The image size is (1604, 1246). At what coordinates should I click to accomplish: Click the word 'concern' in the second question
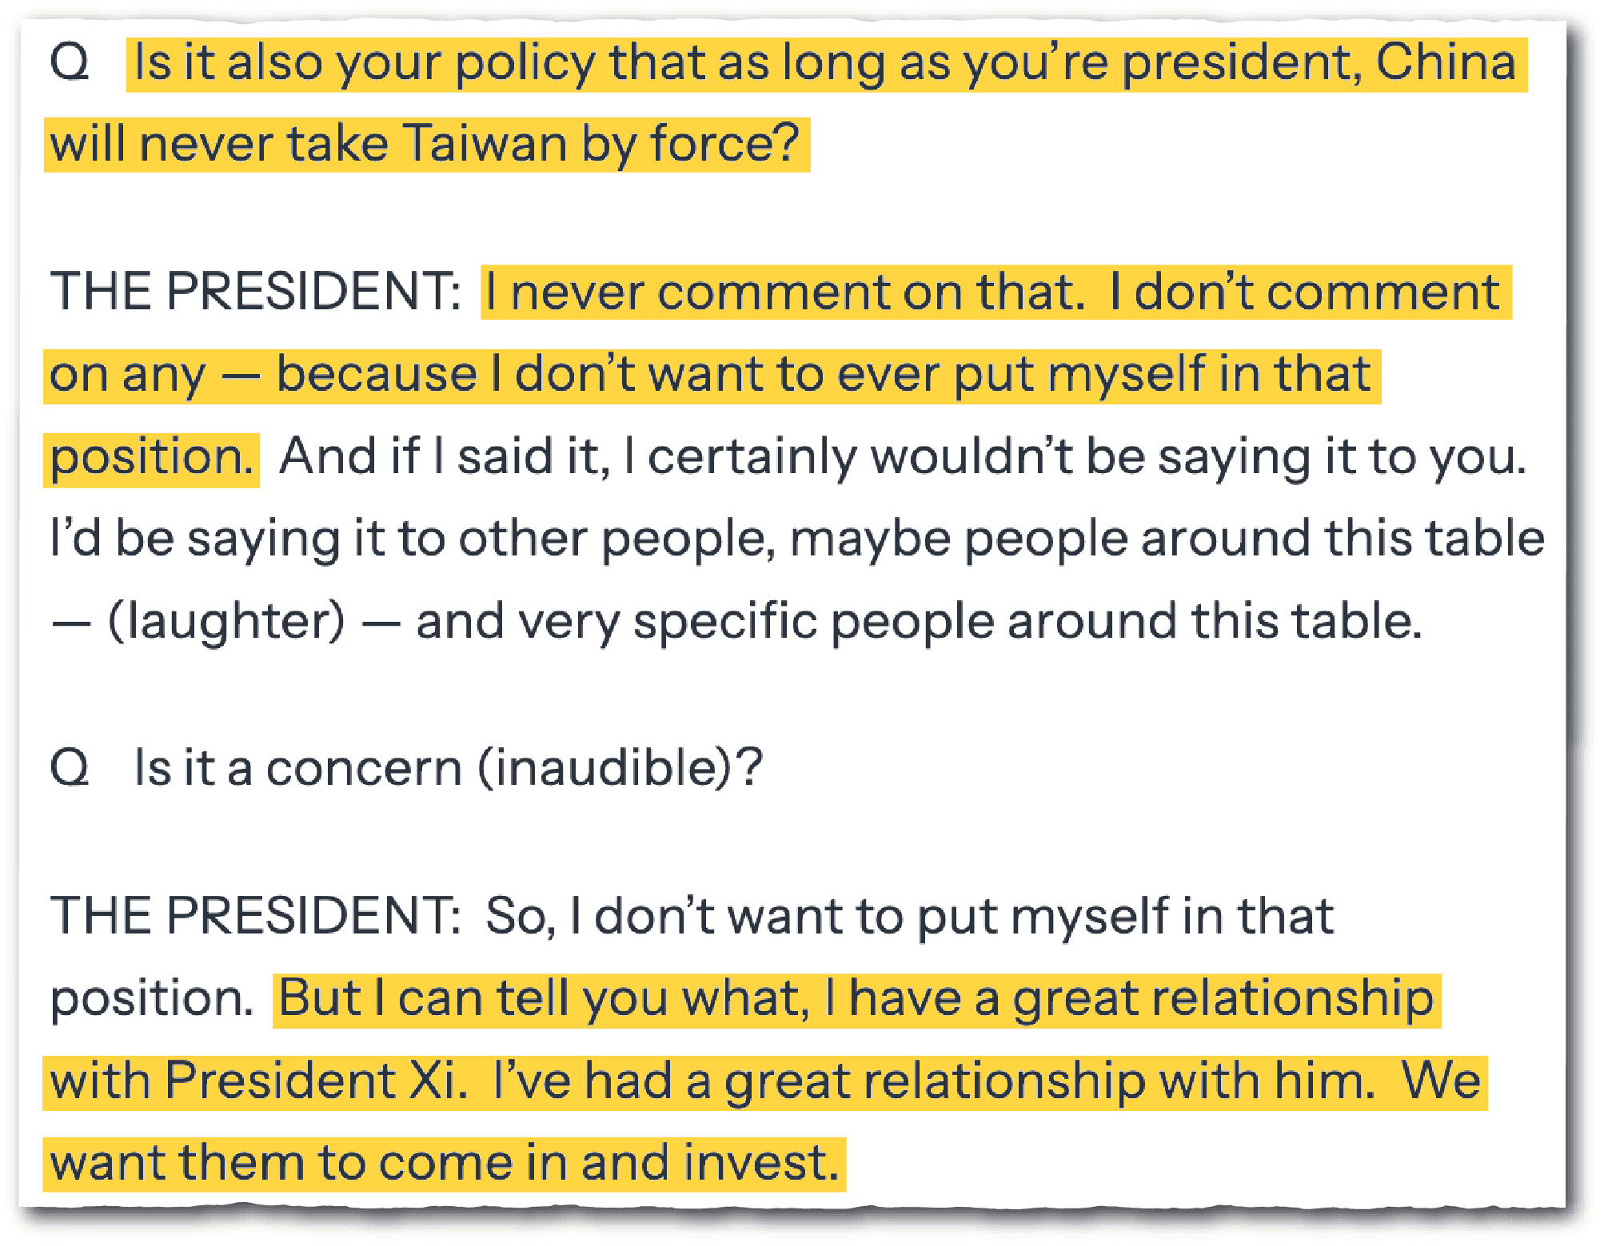click(364, 768)
